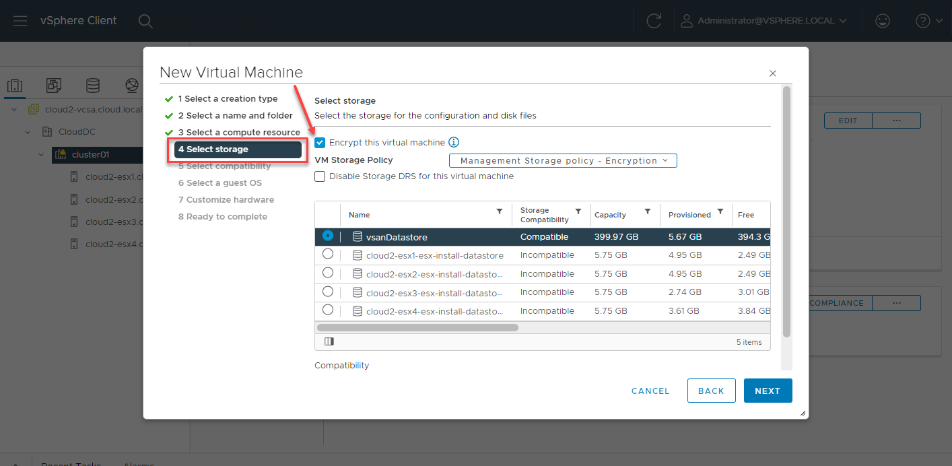Click the EDIT button behind dialog
The image size is (952, 466).
point(848,121)
